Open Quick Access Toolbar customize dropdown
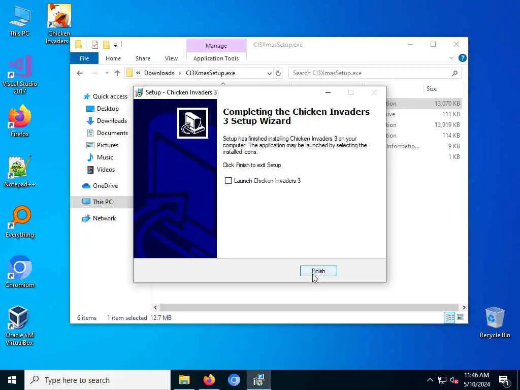520x390 pixels. pos(115,45)
